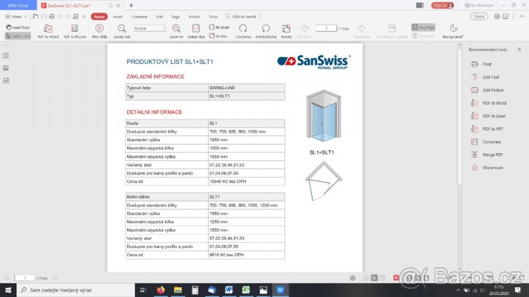Open the Comment tab

tap(140, 16)
